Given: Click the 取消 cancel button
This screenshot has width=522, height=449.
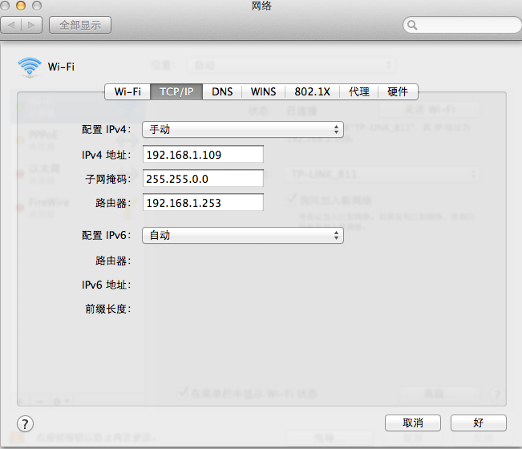Looking at the screenshot, I should coord(413,423).
